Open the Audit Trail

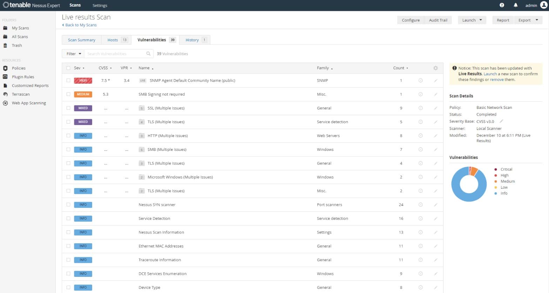coord(438,20)
